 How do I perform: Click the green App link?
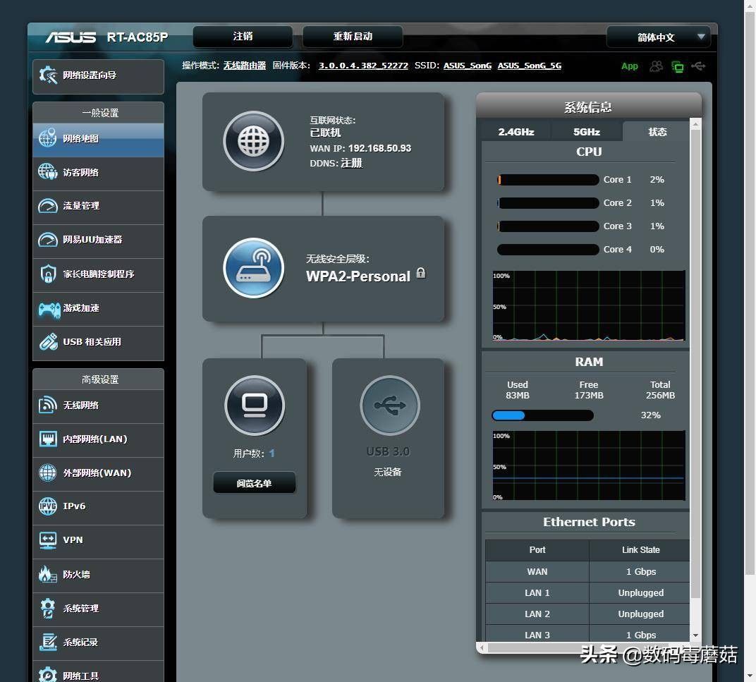(x=630, y=66)
